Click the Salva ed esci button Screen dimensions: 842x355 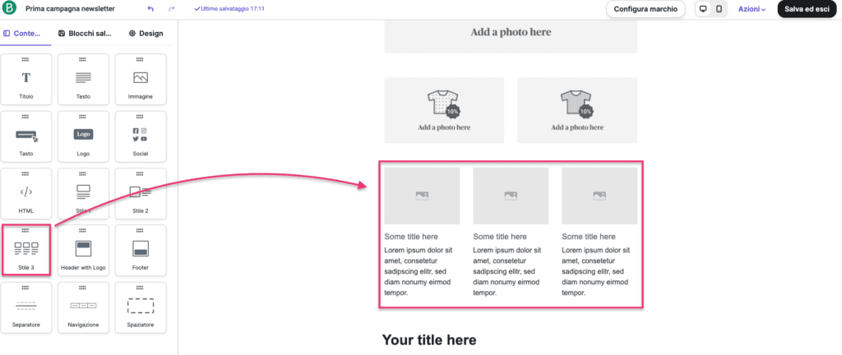coord(807,9)
